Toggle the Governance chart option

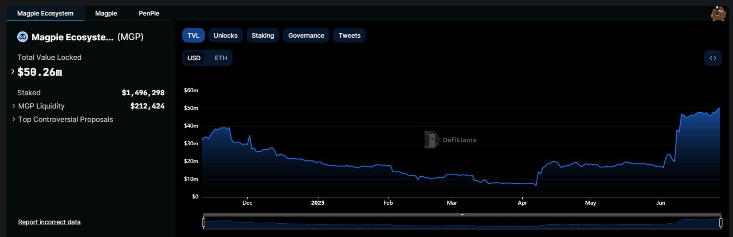306,35
